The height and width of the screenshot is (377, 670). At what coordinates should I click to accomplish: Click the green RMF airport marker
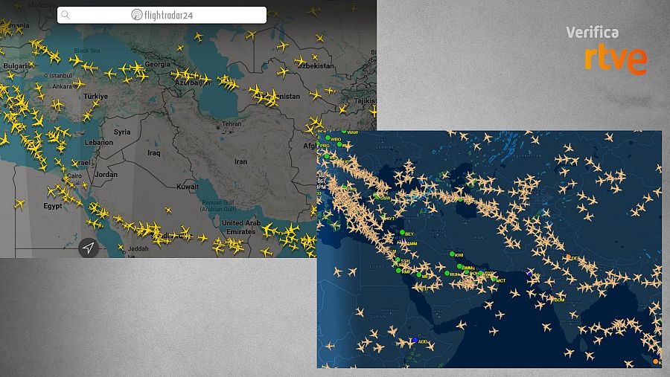(x=399, y=271)
